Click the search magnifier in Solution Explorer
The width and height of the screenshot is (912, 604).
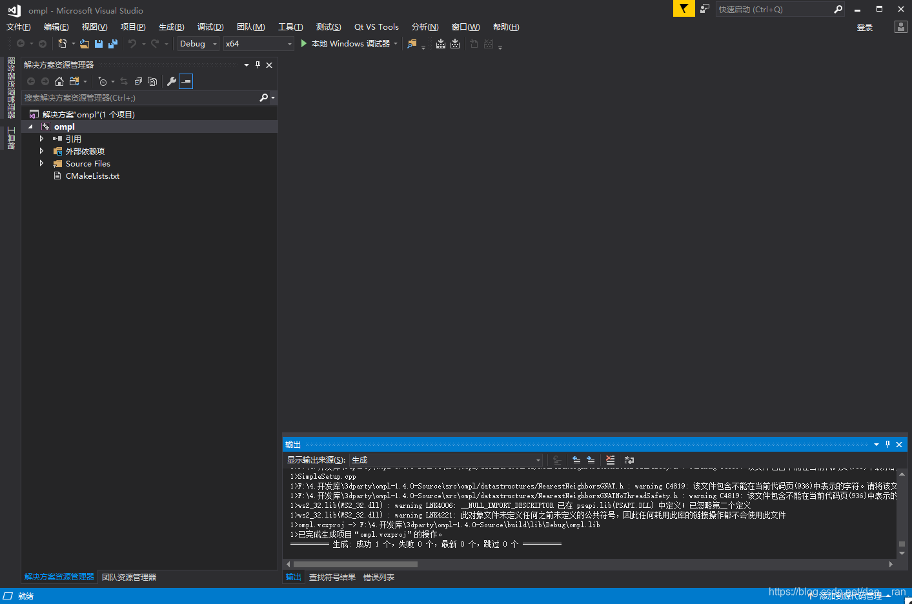tap(263, 97)
